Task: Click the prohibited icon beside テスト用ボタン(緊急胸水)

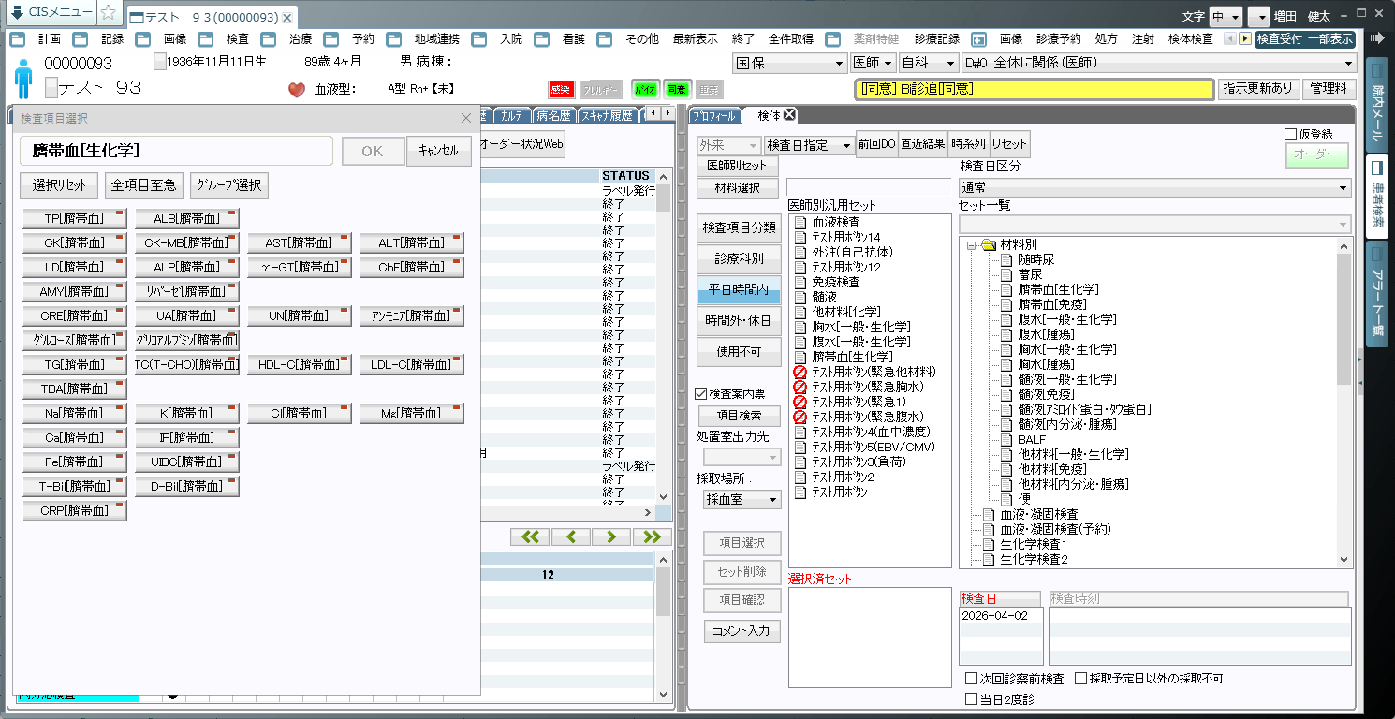Action: click(800, 387)
